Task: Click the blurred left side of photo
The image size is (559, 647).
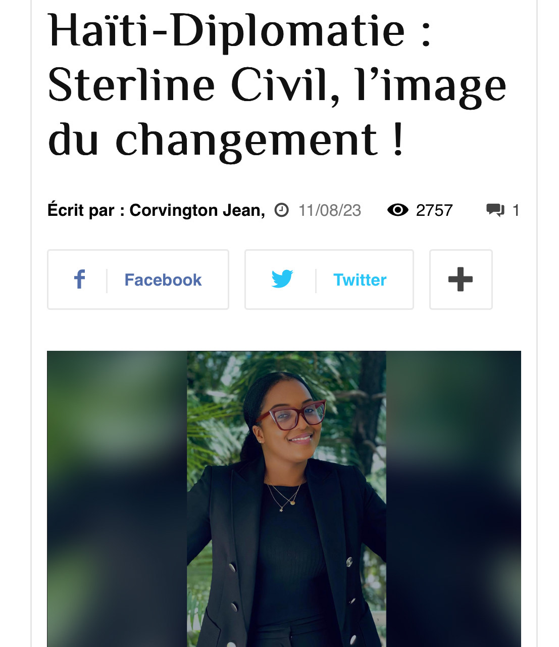Action: coord(117,499)
